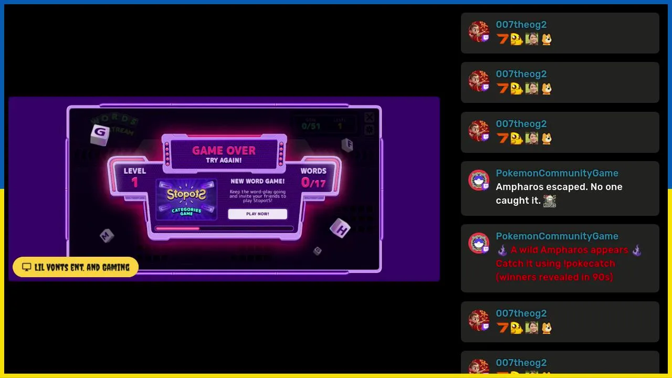Screen dimensions: 672x378
Task: Open the game settings gear icon
Action: coord(369,130)
